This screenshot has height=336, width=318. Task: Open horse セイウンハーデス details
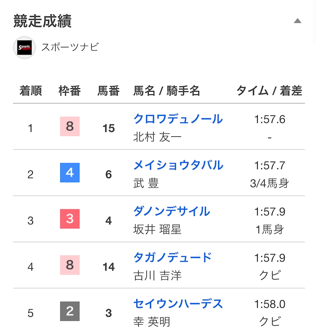coord(178,304)
